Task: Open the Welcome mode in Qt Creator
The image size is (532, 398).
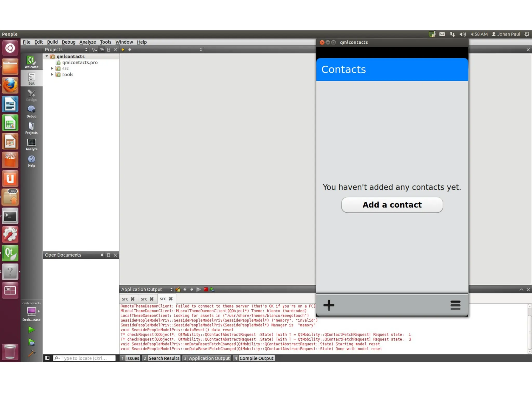Action: point(31,62)
